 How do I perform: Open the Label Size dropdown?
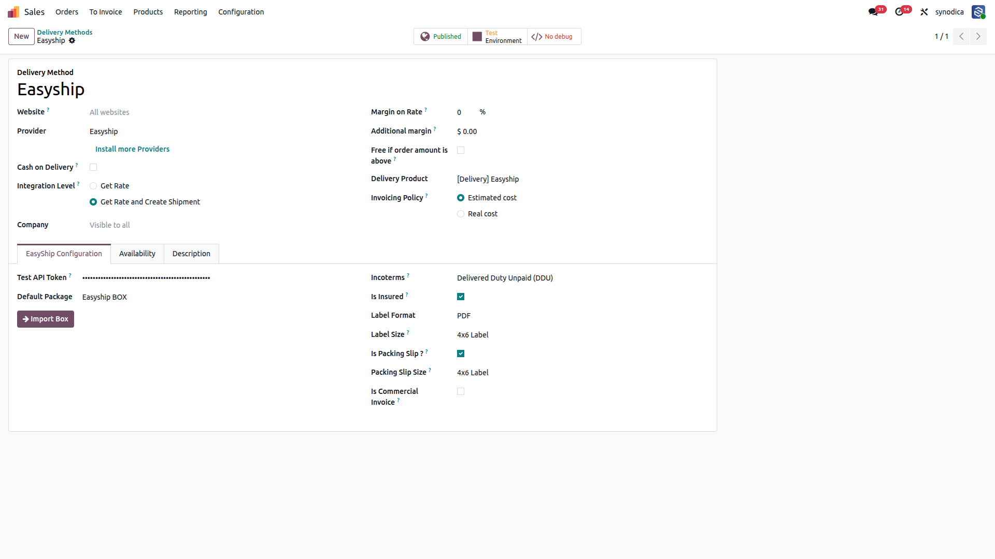pyautogui.click(x=582, y=335)
